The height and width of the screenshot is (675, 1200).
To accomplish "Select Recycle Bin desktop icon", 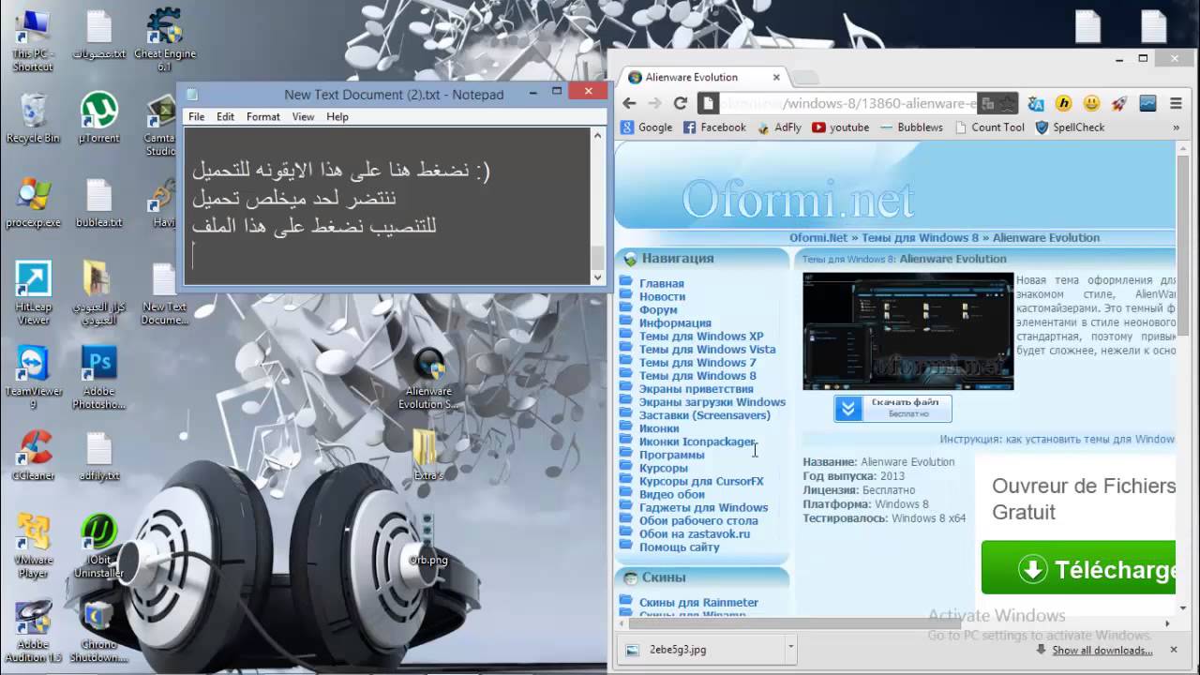I will [x=33, y=117].
